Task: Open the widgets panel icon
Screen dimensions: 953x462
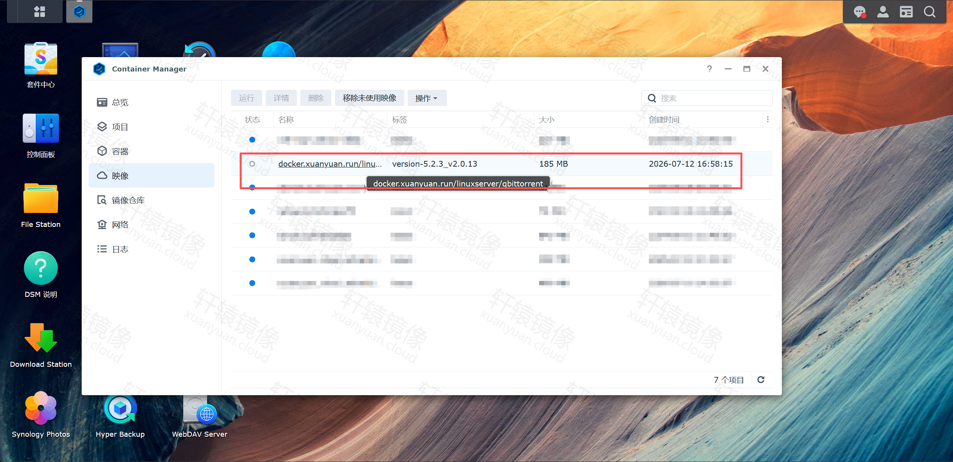Action: click(906, 12)
